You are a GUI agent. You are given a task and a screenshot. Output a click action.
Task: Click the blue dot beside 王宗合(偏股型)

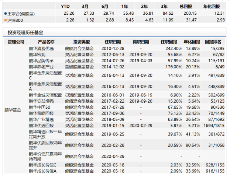(6, 14)
